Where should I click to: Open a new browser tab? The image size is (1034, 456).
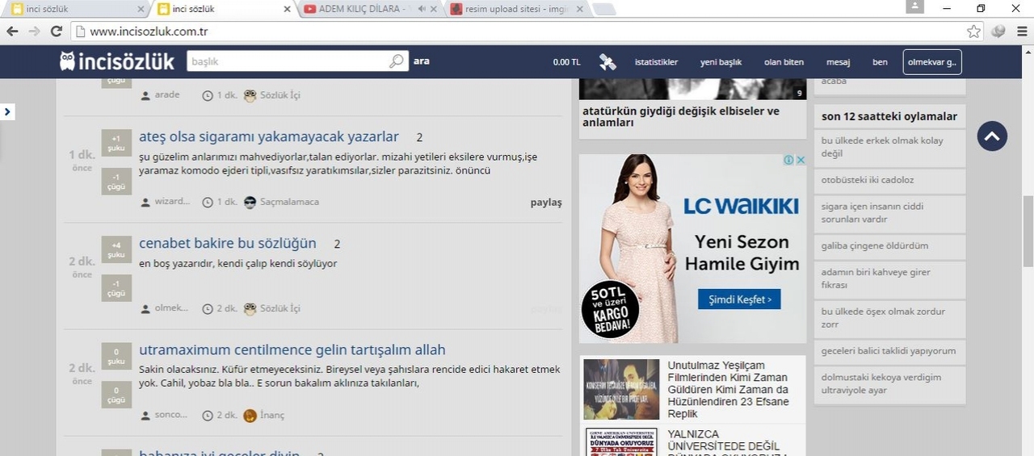pos(604,10)
